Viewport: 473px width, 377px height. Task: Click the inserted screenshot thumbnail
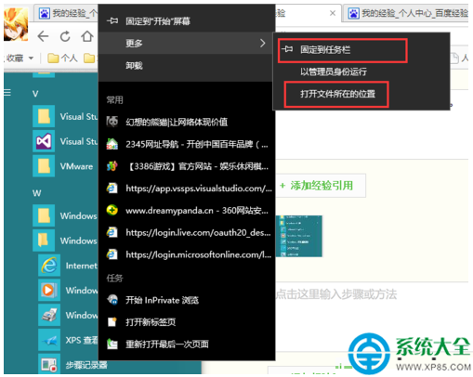tap(299, 237)
